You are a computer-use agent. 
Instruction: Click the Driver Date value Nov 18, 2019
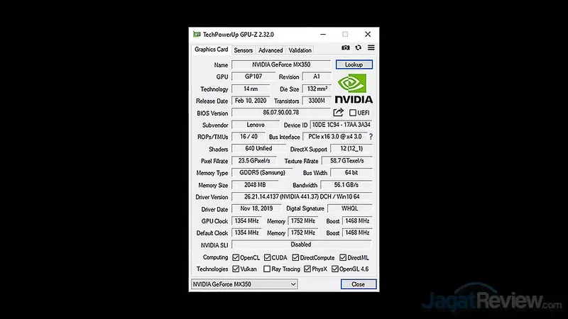pos(256,208)
